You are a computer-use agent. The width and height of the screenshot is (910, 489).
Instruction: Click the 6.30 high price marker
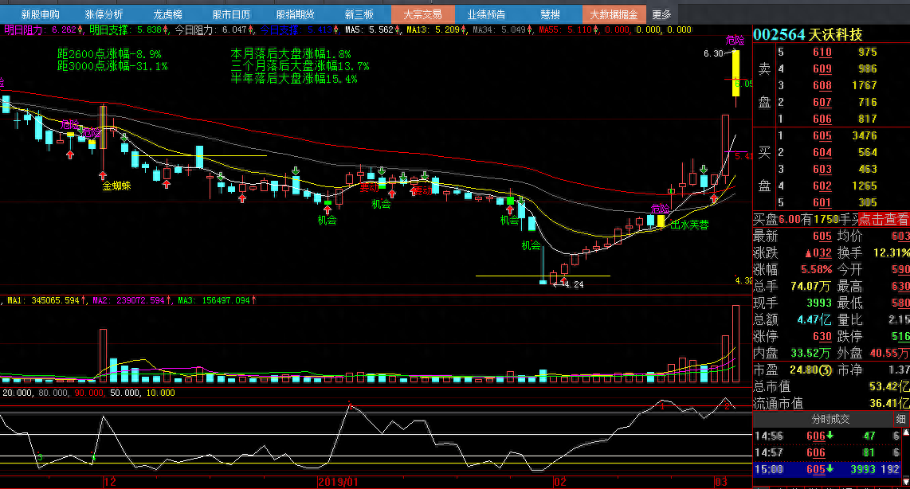coord(713,53)
